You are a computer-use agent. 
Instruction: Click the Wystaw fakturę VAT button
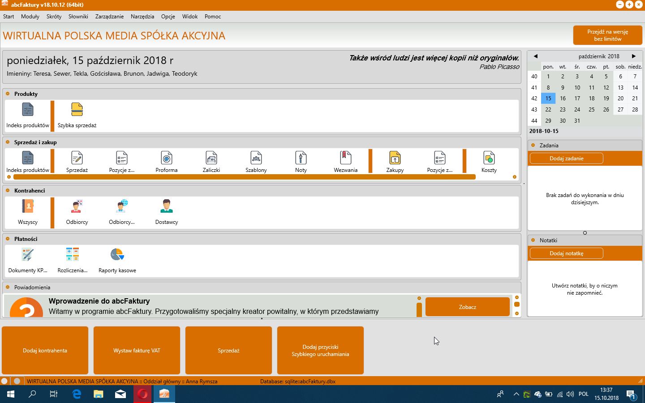(x=137, y=351)
